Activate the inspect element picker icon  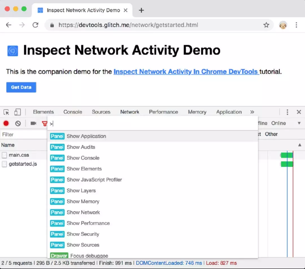(x=6, y=112)
